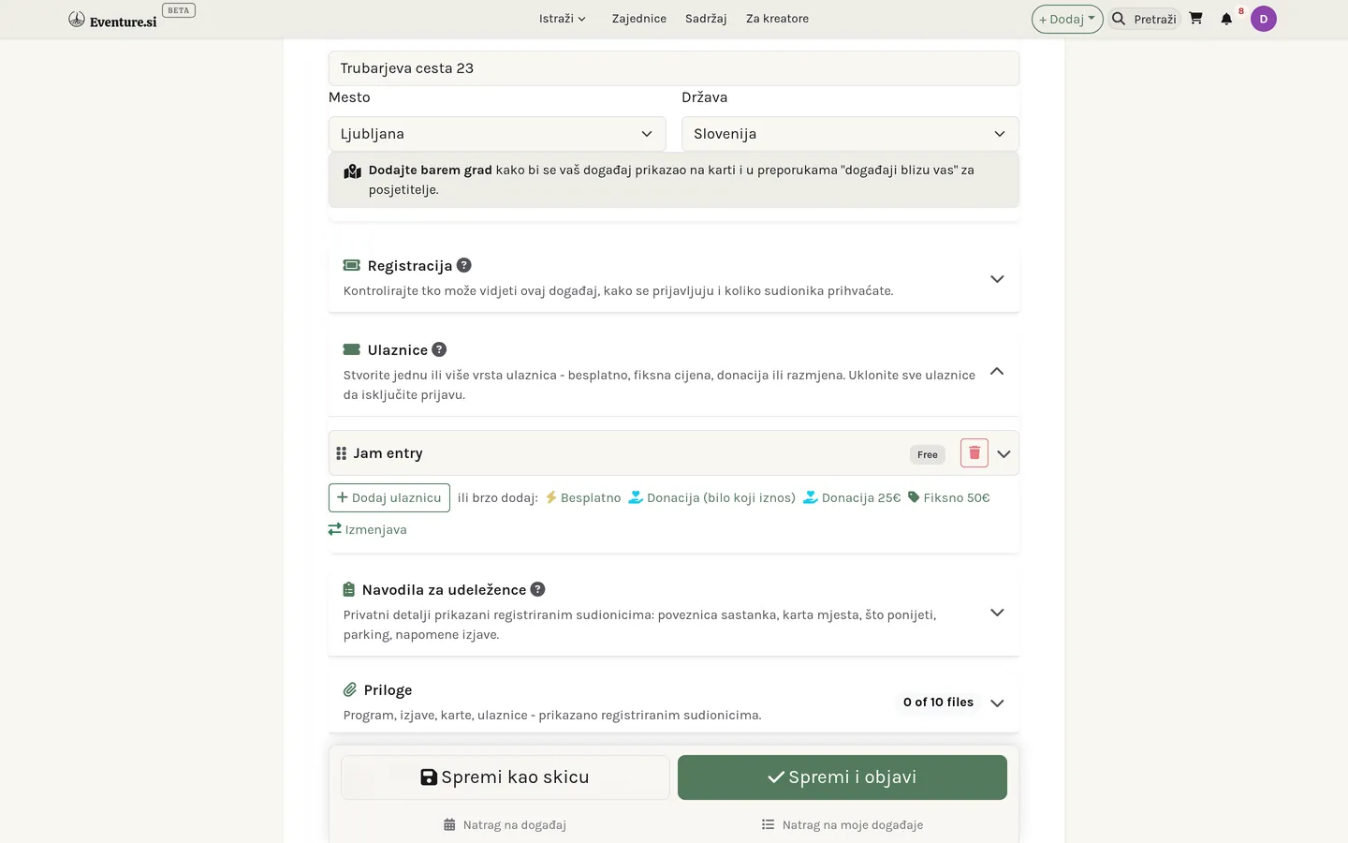Click the Trubarjeva cesta 23 address field

click(674, 68)
